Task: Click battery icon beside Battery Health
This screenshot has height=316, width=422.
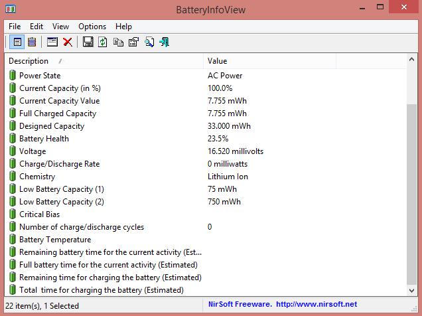Action: [x=13, y=138]
